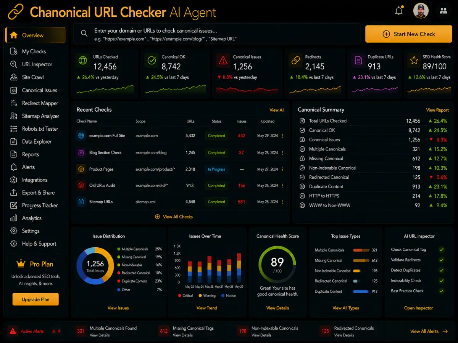Start New Check
This screenshot has height=343, width=458.
[x=409, y=34]
